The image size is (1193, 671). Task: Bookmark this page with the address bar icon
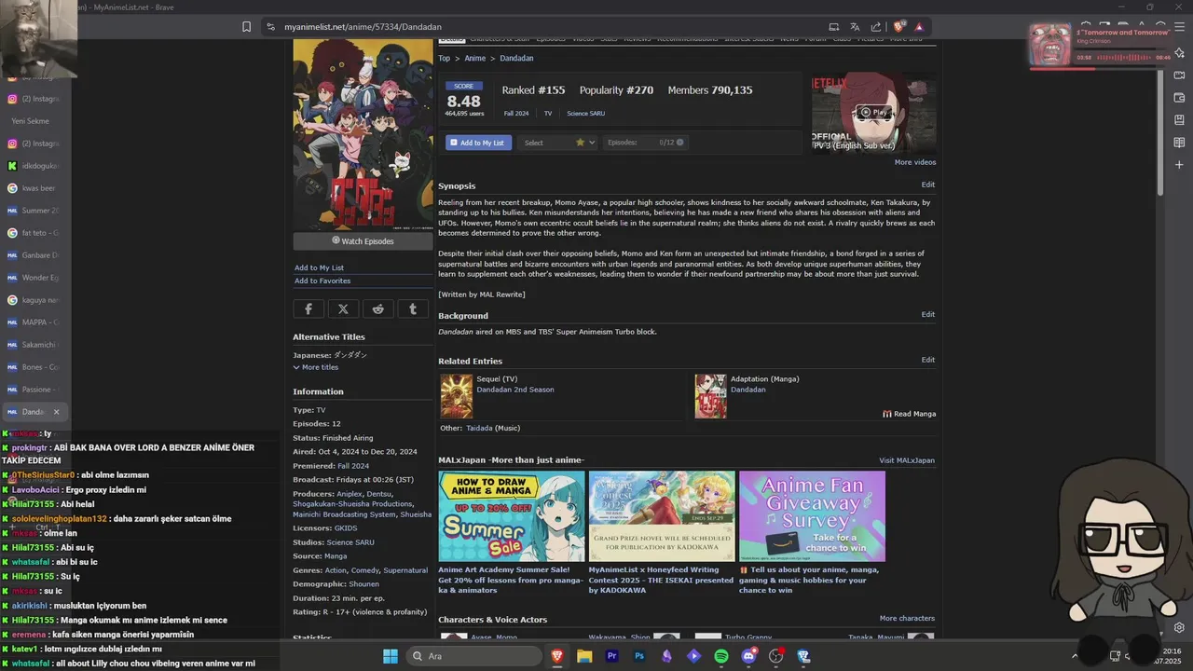(x=246, y=27)
